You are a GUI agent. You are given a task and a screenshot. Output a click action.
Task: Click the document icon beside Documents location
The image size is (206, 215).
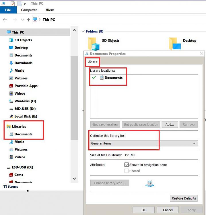[102, 77]
